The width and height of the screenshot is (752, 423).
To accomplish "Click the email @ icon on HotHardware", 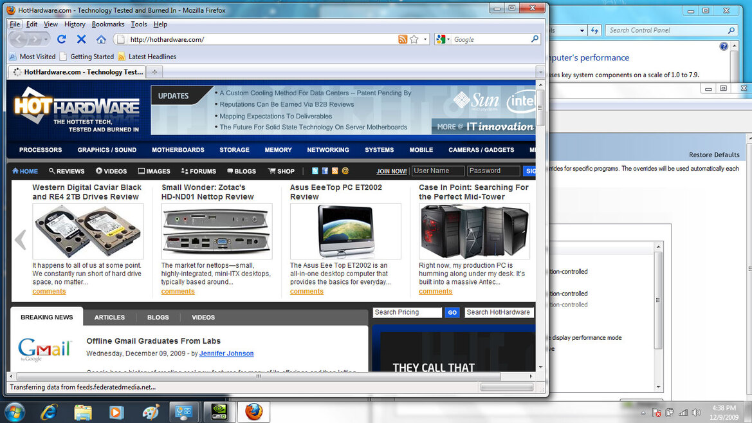I will (x=345, y=171).
